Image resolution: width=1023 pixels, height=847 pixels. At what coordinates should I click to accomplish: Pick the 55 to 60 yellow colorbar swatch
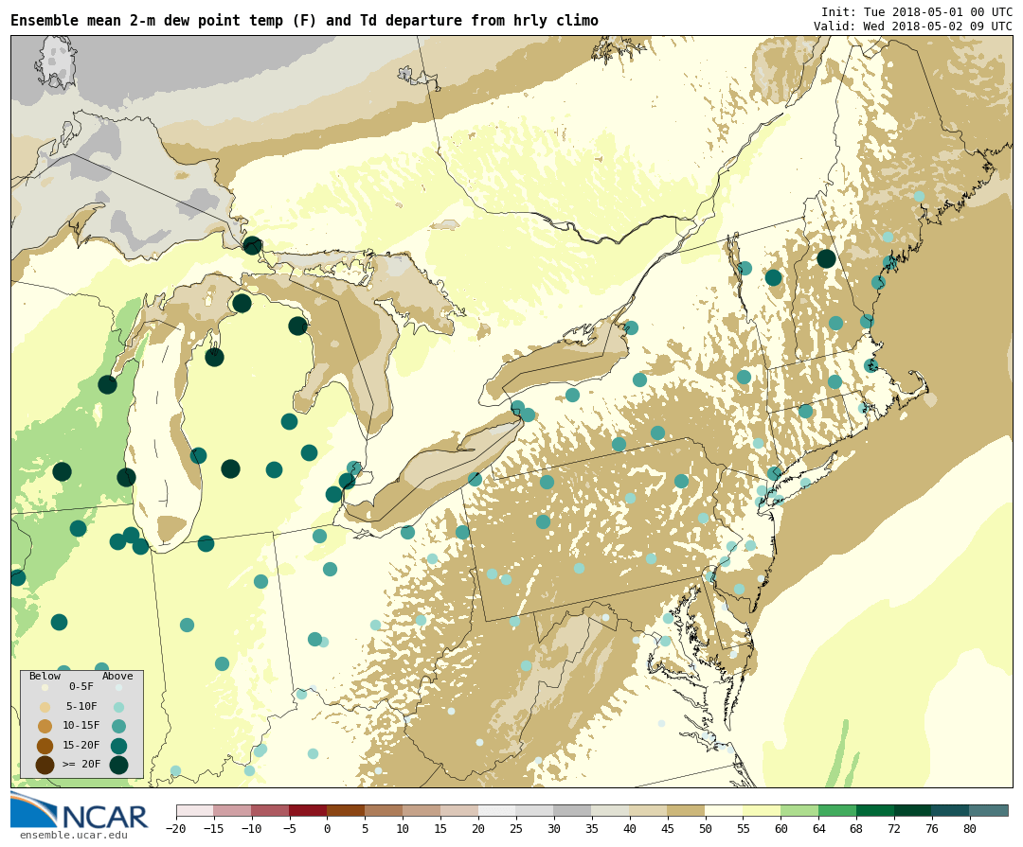coord(762,810)
